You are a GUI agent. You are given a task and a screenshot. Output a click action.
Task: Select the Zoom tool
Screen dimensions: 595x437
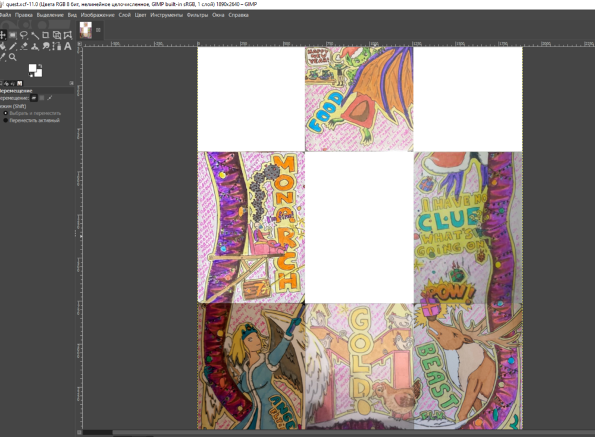tap(12, 57)
